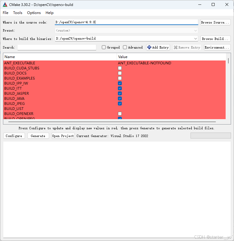Uncheck the BUILD_JAVA option
The image size is (234, 241).
(x=120, y=99)
